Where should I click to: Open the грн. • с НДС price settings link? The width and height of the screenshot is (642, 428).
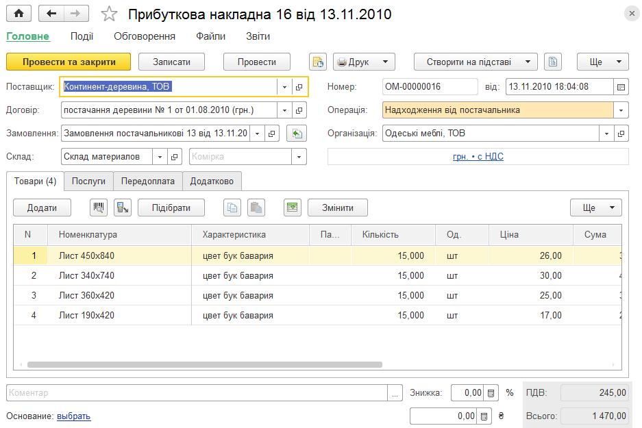click(478, 157)
